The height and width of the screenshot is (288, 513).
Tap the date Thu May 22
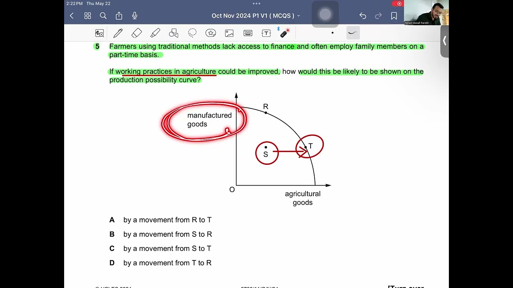[x=98, y=4]
